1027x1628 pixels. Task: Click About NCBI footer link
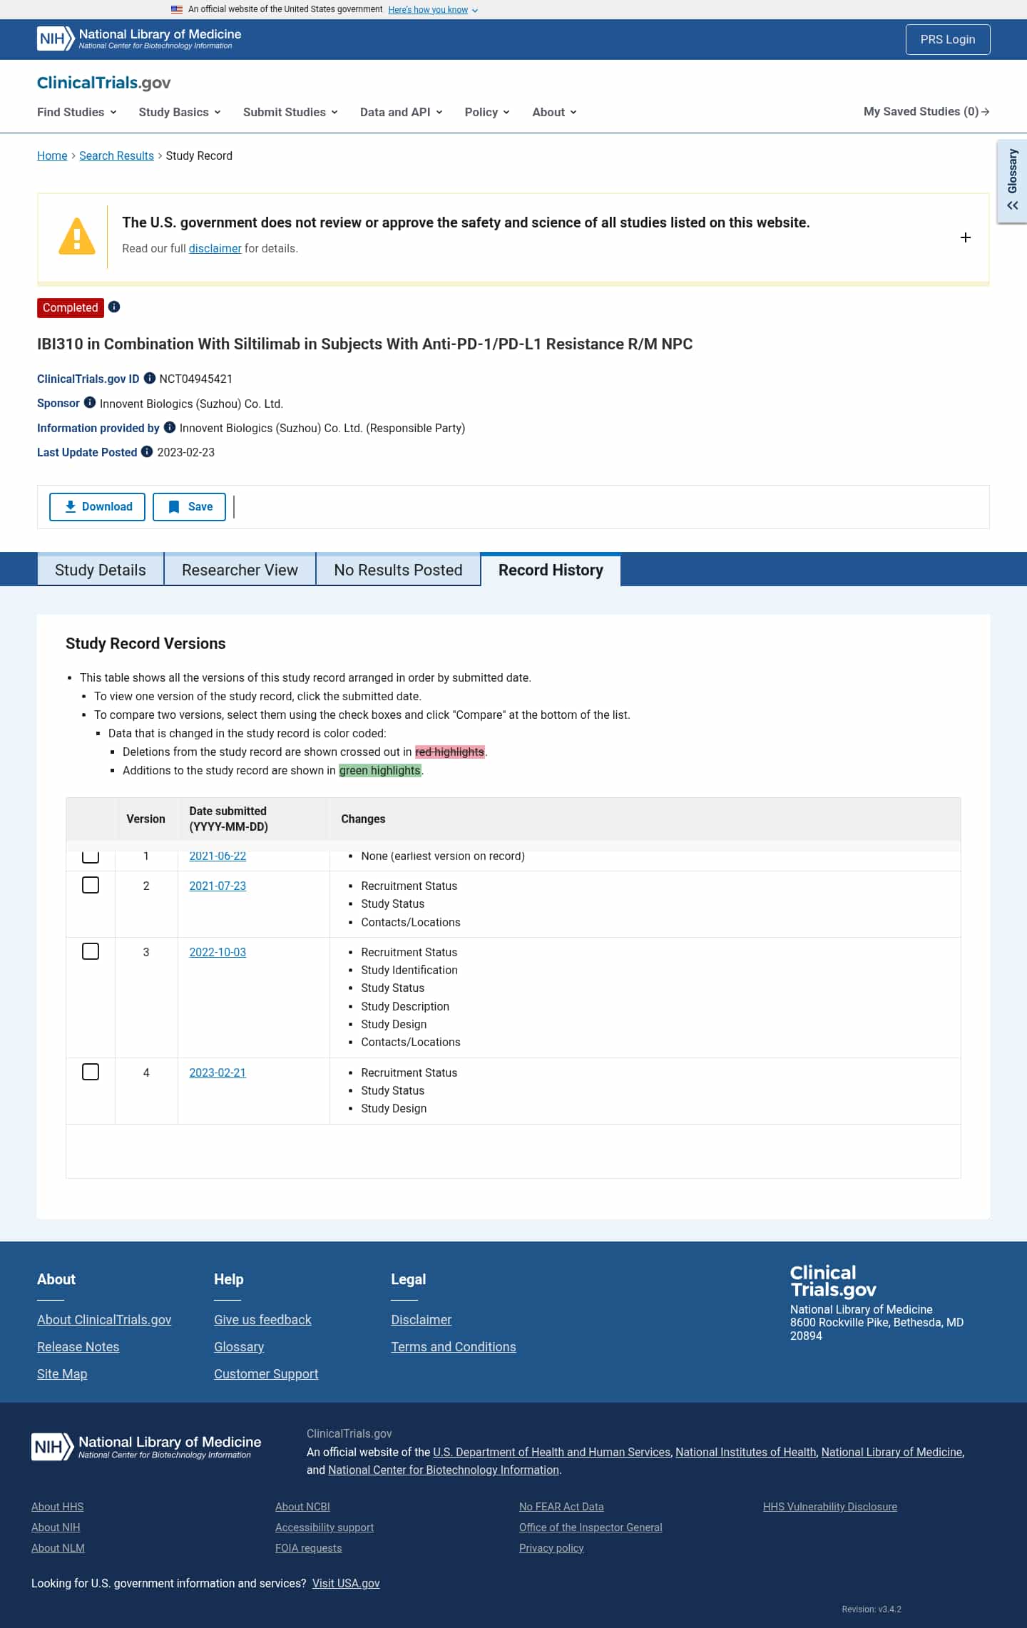point(302,1506)
